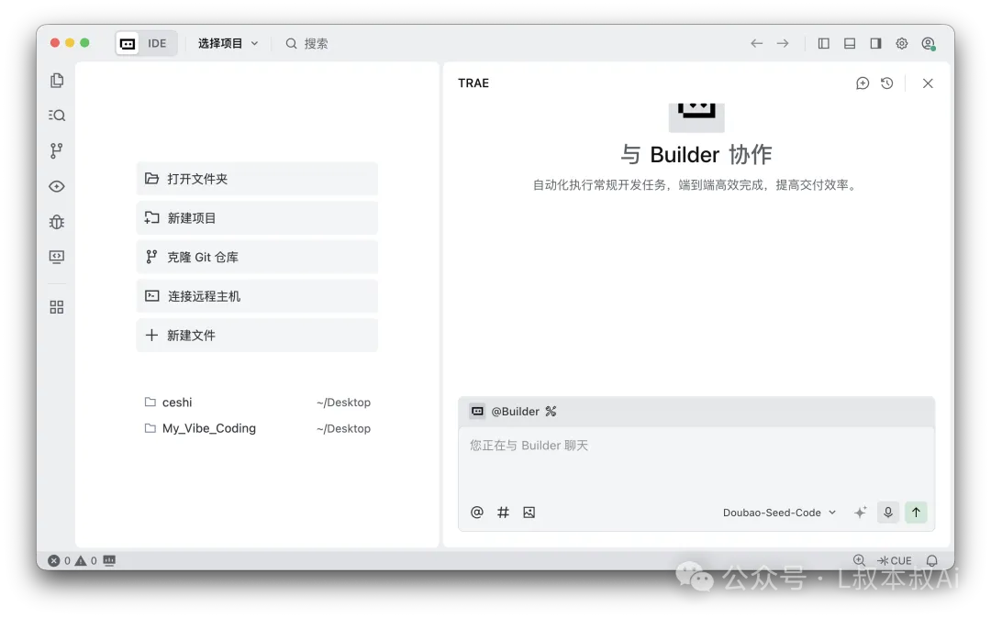The width and height of the screenshot is (991, 618).
Task: Toggle the left sidebar layout icon
Action: 823,44
